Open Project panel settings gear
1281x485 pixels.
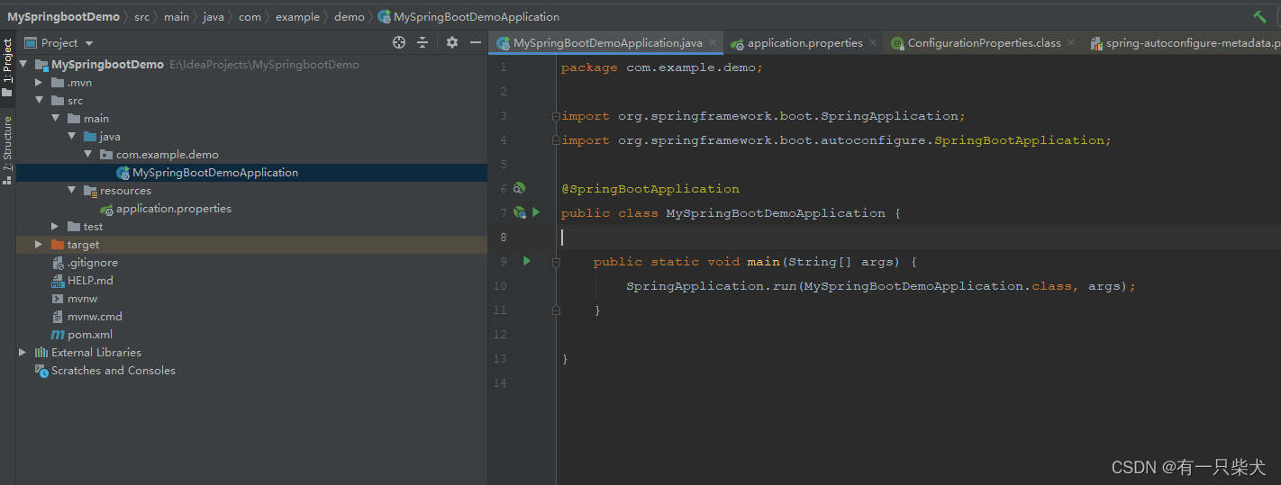pos(452,42)
